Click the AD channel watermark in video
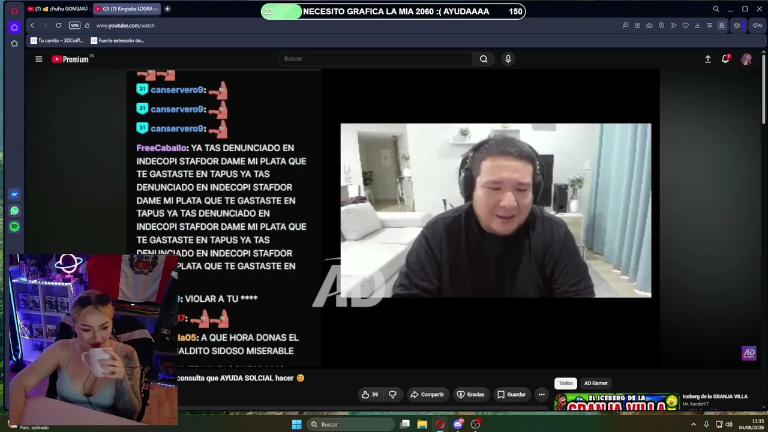768x432 pixels. [x=749, y=353]
